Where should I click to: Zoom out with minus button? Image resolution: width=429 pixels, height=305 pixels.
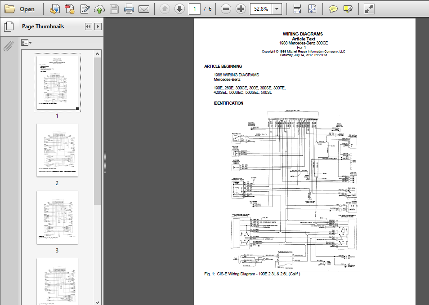(226, 9)
